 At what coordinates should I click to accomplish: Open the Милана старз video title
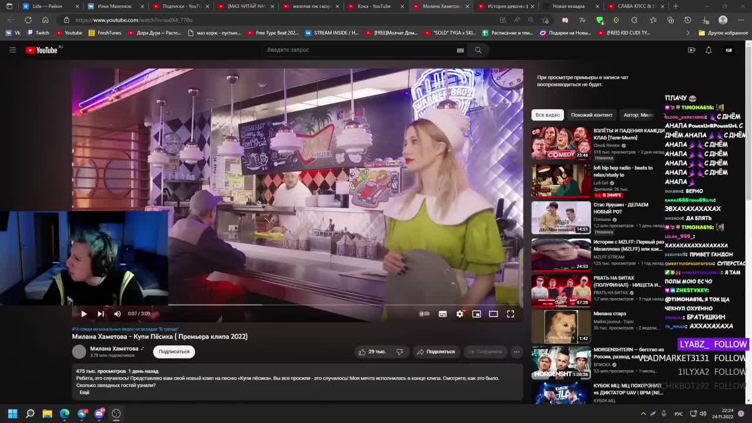tap(609, 314)
